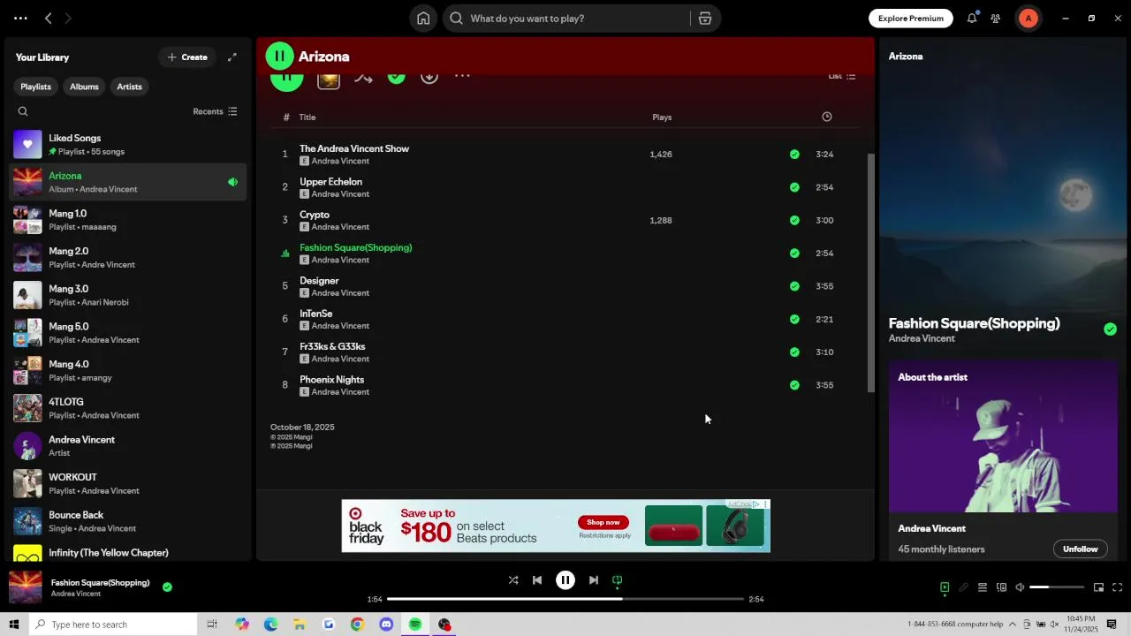Go to Spotify Home
1131x636 pixels.
[423, 19]
